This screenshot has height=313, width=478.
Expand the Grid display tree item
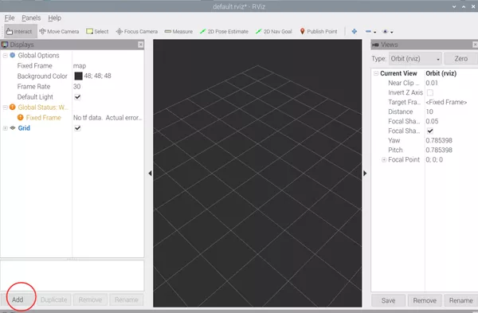6,128
